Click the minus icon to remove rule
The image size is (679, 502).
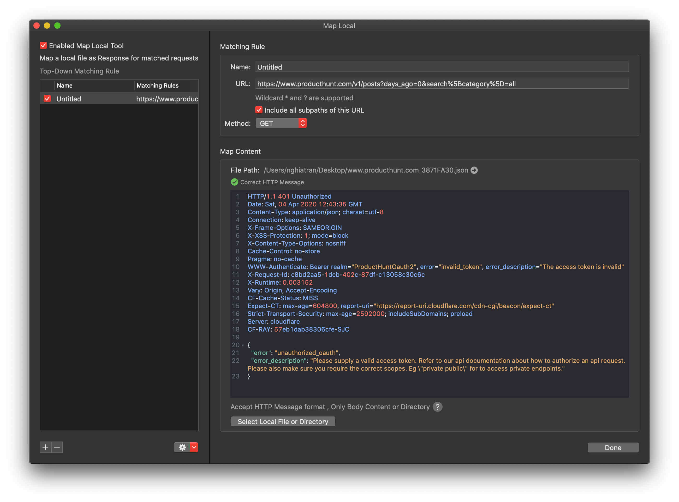point(57,447)
